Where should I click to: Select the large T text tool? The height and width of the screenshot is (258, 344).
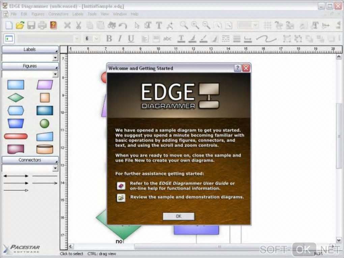tap(159, 25)
